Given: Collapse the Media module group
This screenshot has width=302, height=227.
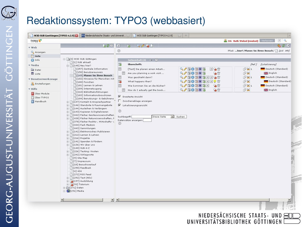Looking at the screenshot, I should coord(29,65).
